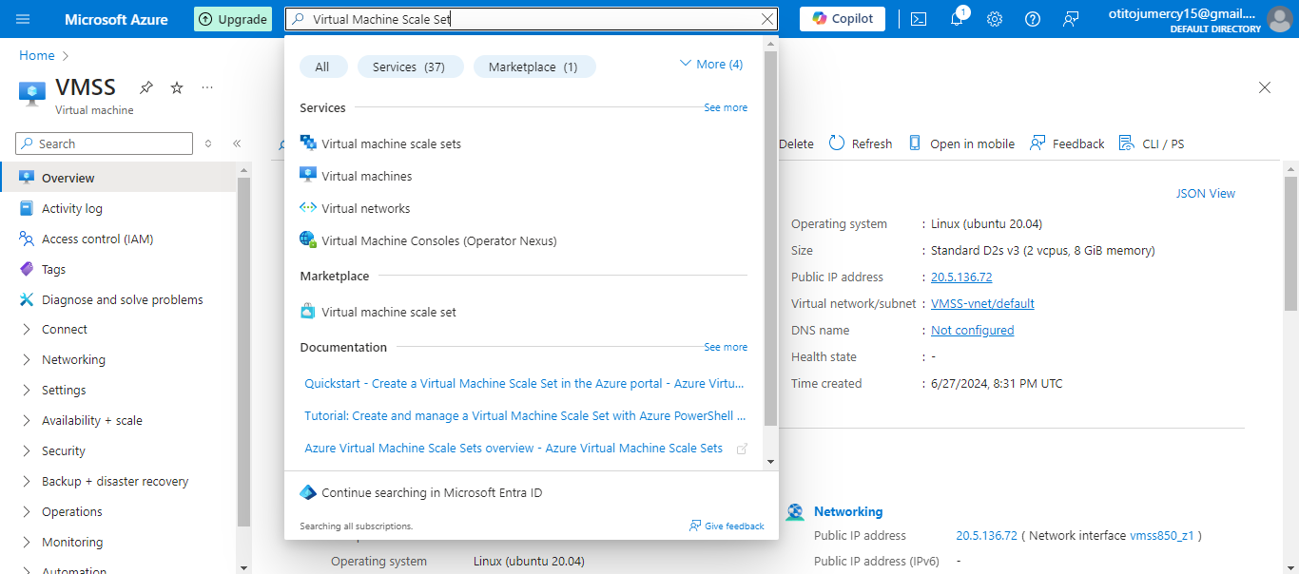The height and width of the screenshot is (574, 1299).
Task: Go to Home breadcrumb
Action: click(x=37, y=56)
